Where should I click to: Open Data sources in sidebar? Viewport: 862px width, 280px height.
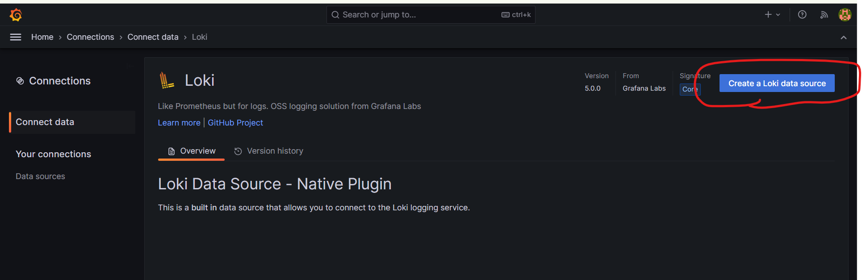pyautogui.click(x=40, y=176)
